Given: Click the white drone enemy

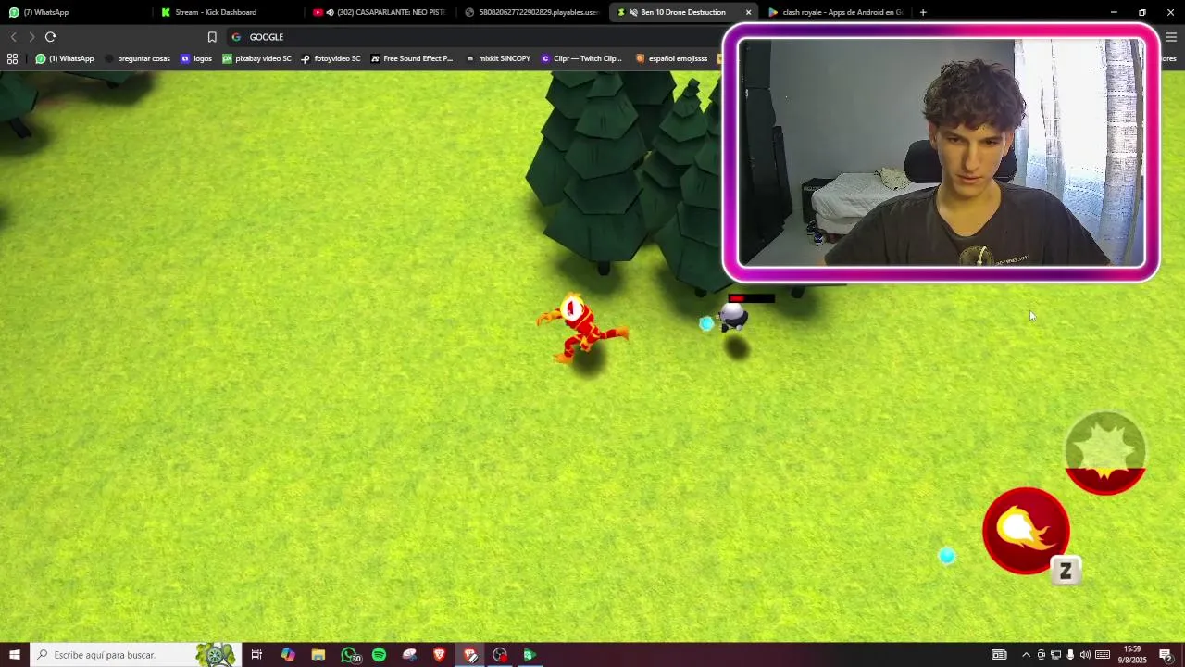Looking at the screenshot, I should 731,318.
